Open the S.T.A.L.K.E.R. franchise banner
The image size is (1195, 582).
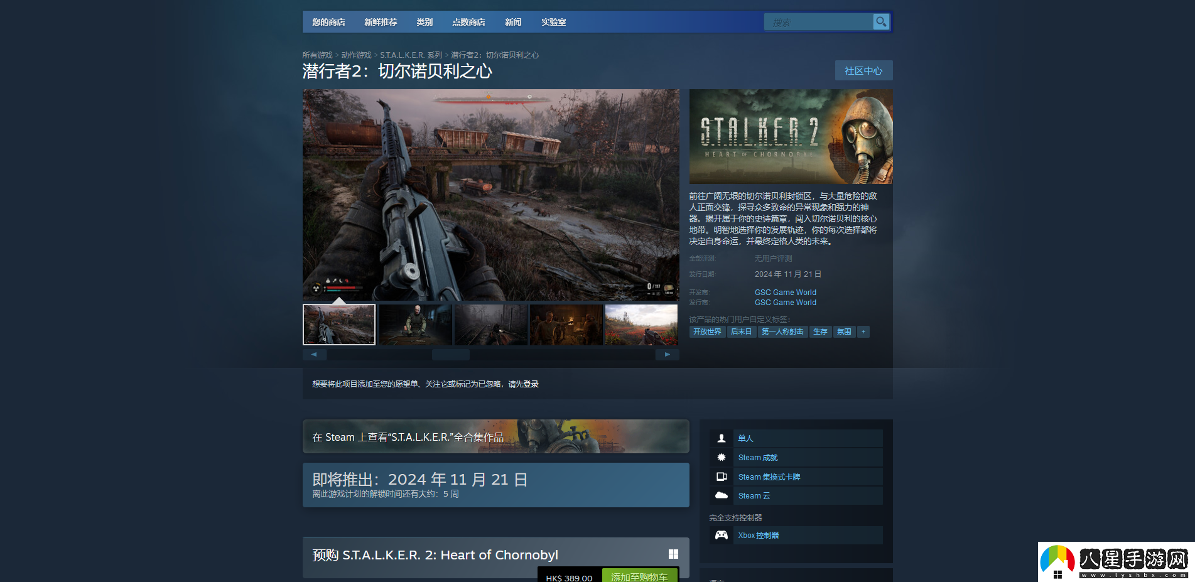495,437
